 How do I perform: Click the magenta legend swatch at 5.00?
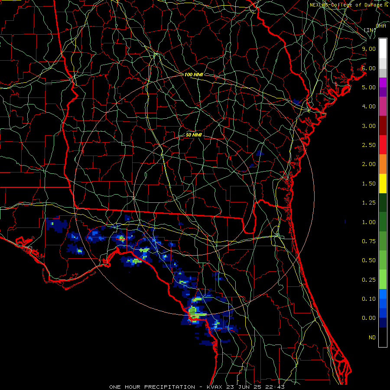[x=383, y=82]
